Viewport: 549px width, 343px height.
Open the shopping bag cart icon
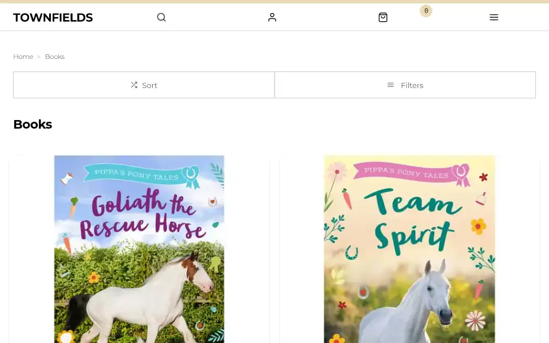point(383,17)
